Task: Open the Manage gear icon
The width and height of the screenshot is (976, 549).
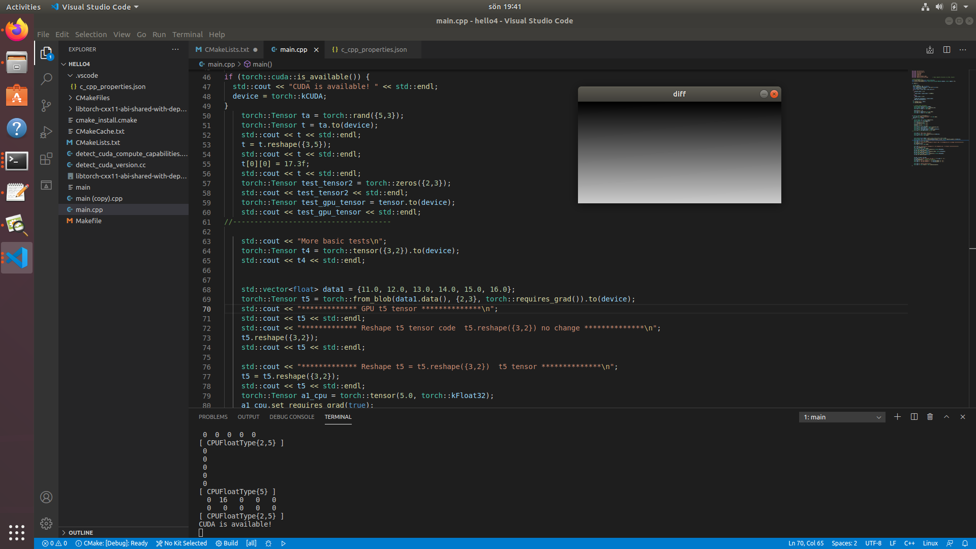Action: [x=46, y=524]
